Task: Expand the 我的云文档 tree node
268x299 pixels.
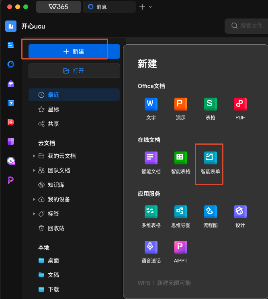Action: point(34,156)
